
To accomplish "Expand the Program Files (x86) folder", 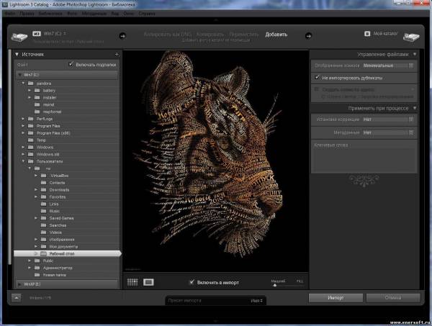I will 23,132.
